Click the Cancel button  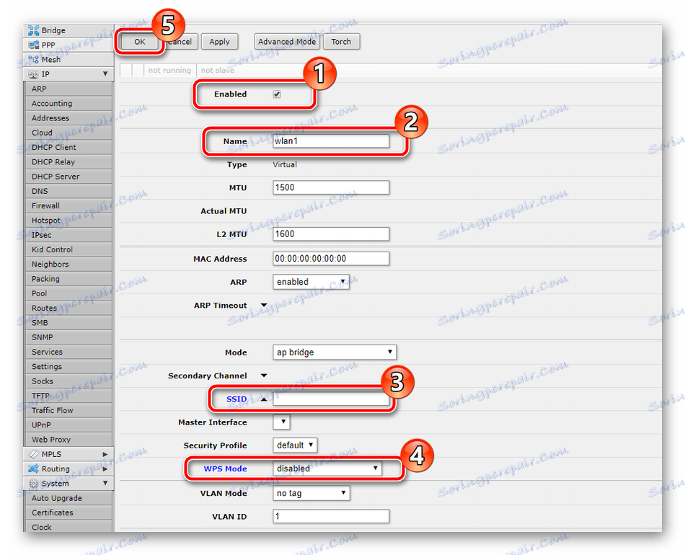tap(180, 42)
